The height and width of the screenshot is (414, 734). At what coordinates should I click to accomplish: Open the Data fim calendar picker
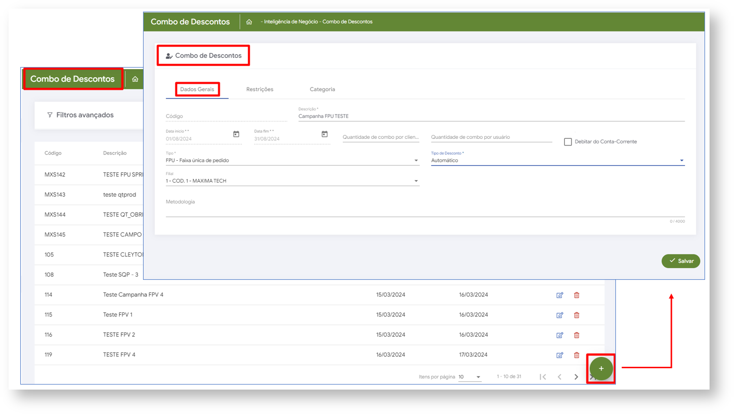(x=324, y=134)
